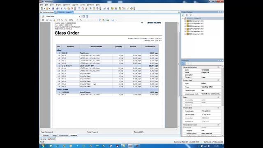
Task: Click the alphabetical sort icon in Properties toolbar
Action: click(x=186, y=63)
